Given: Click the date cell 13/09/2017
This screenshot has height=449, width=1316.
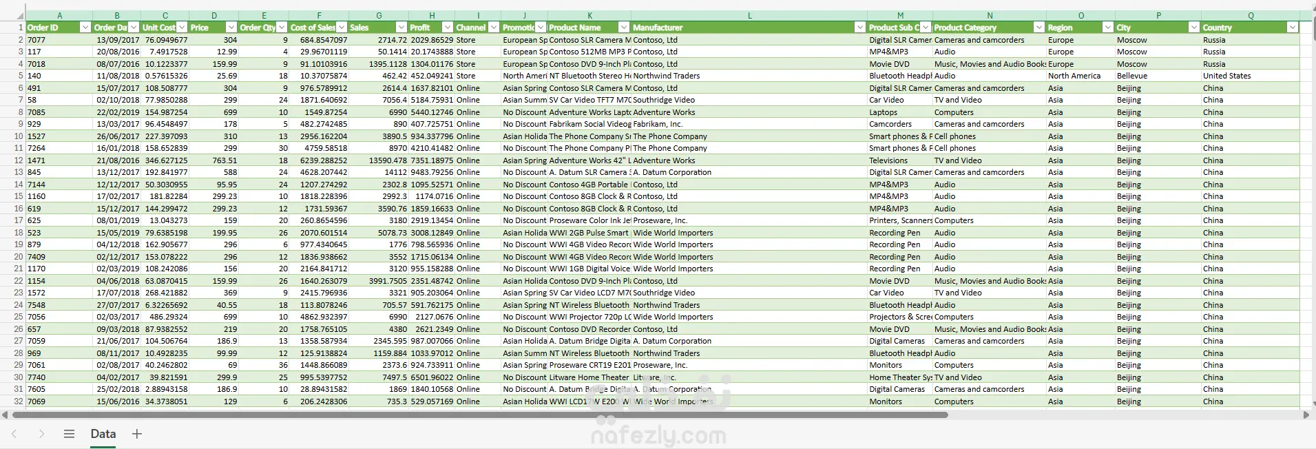Looking at the screenshot, I should point(116,40).
